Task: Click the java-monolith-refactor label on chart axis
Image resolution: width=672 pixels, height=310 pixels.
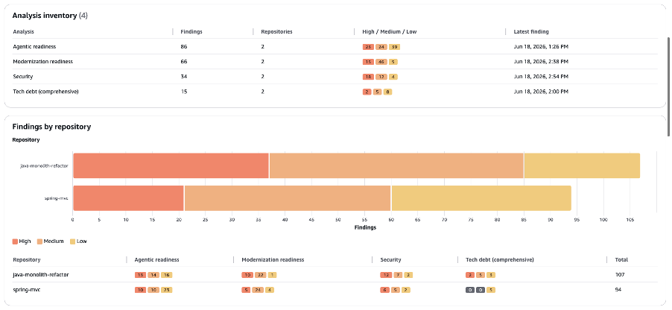Action: (x=44, y=165)
